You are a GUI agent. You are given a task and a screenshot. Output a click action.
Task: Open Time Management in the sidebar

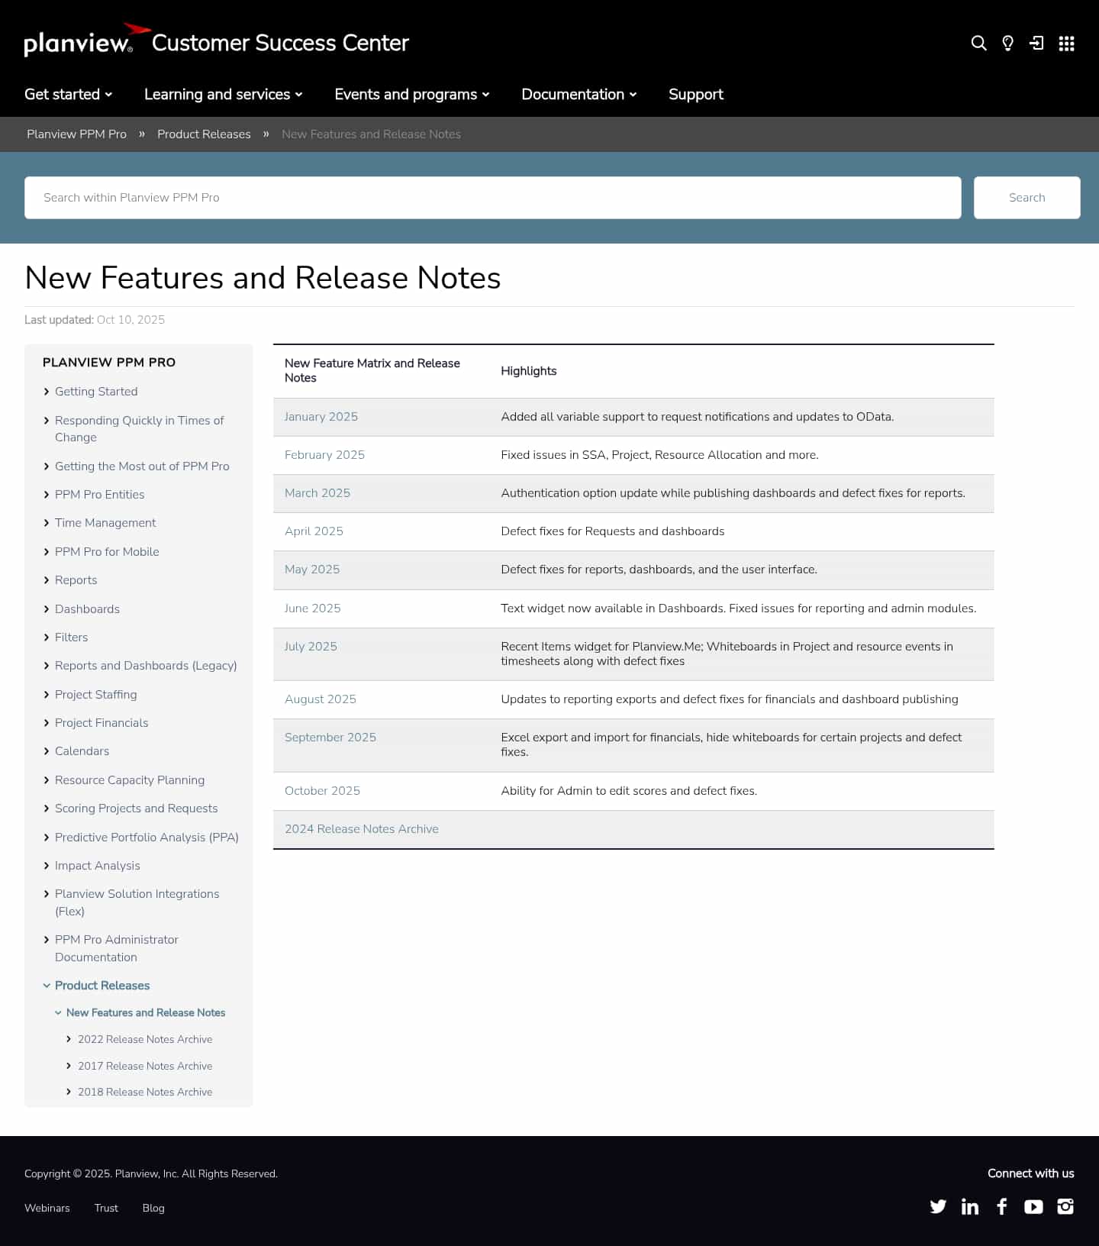coord(105,523)
